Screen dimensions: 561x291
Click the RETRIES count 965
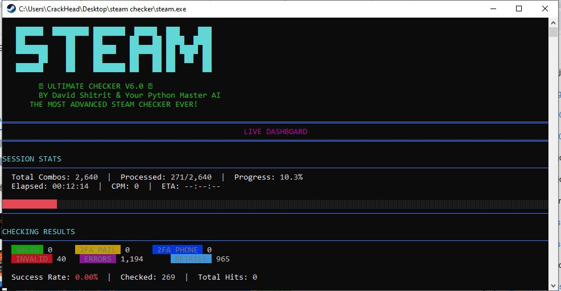223,259
